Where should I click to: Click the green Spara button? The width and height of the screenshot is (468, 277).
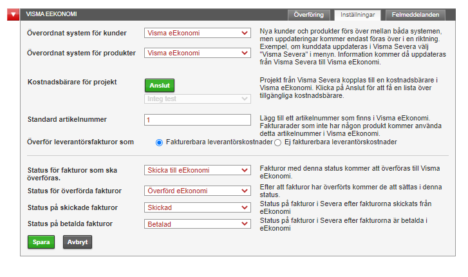click(41, 242)
